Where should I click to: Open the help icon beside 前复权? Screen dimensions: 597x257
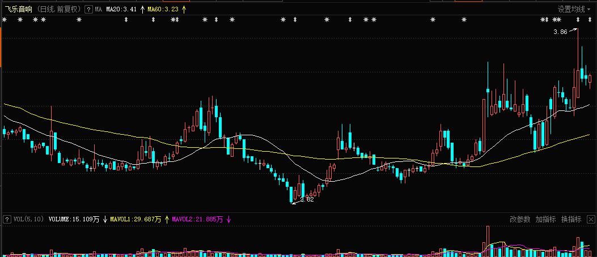(88, 10)
